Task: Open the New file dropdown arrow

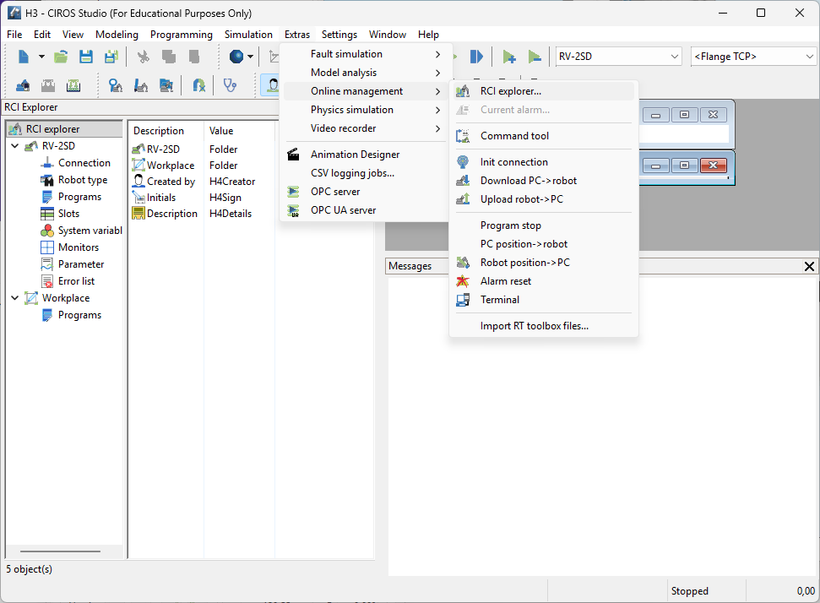Action: click(41, 57)
